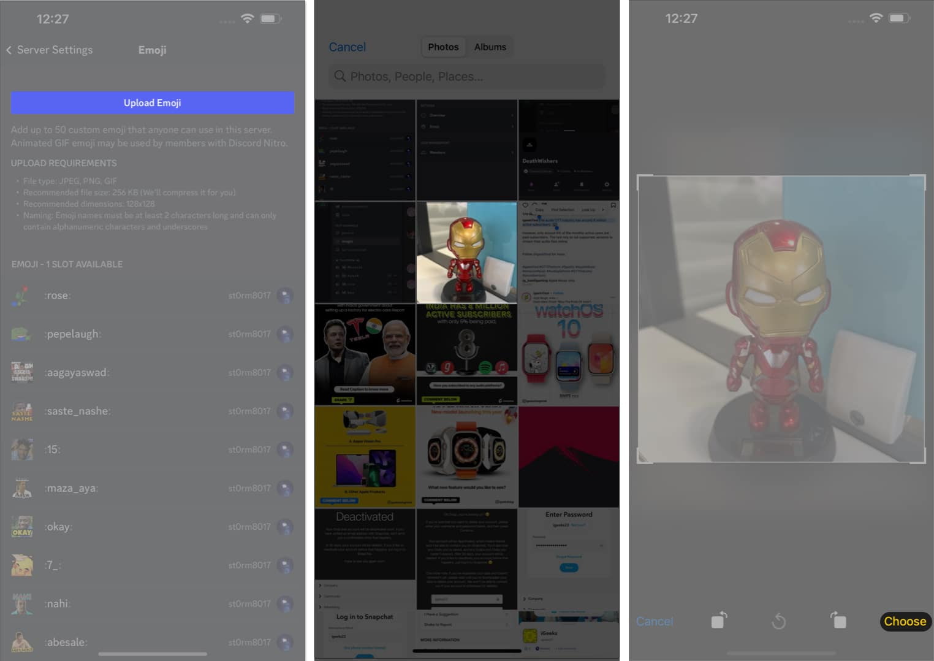Screen dimensions: 934x661
Task: Tap the okay emoji image
Action: tap(21, 527)
